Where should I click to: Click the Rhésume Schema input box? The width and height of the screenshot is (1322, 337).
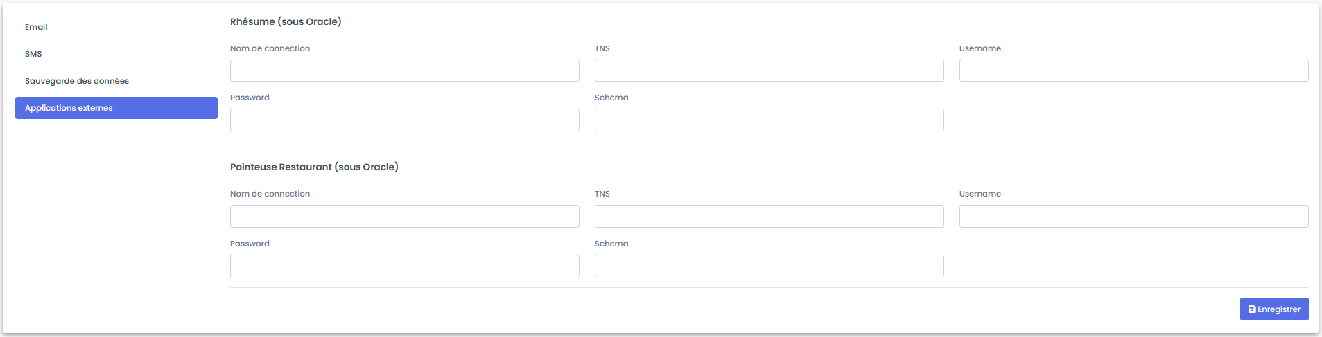769,120
